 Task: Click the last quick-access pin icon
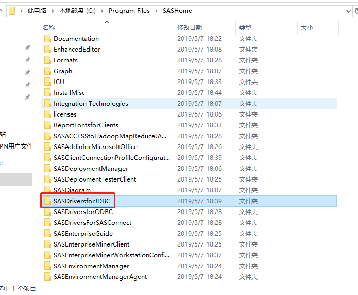28,97
